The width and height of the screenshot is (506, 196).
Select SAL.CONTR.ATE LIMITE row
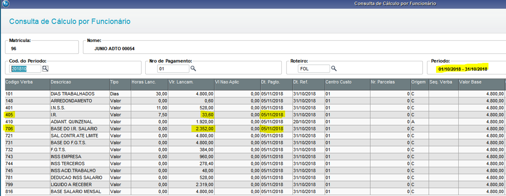click(255, 136)
